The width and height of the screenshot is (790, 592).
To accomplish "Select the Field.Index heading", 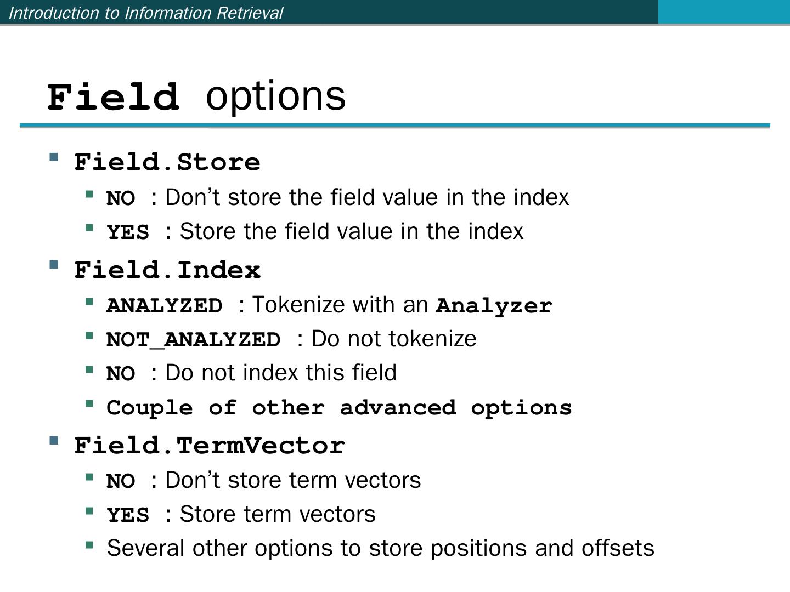I will coord(167,270).
